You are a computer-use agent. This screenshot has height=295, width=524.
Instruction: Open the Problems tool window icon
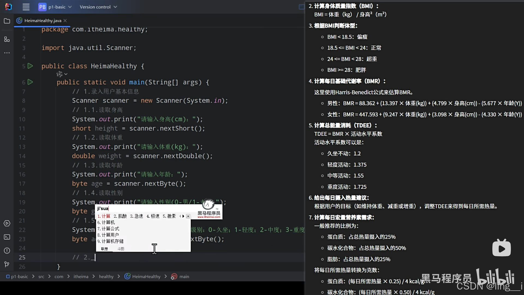[7, 251]
